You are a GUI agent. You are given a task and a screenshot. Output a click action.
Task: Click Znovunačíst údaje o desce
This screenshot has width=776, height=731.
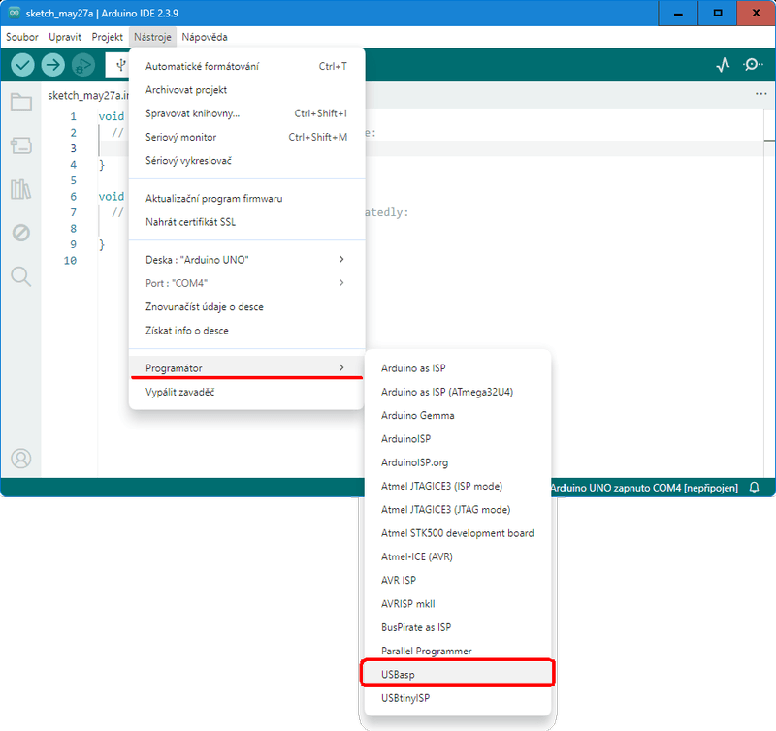click(x=246, y=307)
